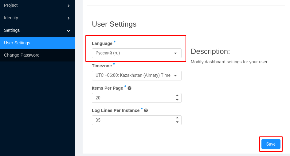Click the Log Lines Per Instance help icon
Viewport: 290px width, 156px height.
pos(146,110)
